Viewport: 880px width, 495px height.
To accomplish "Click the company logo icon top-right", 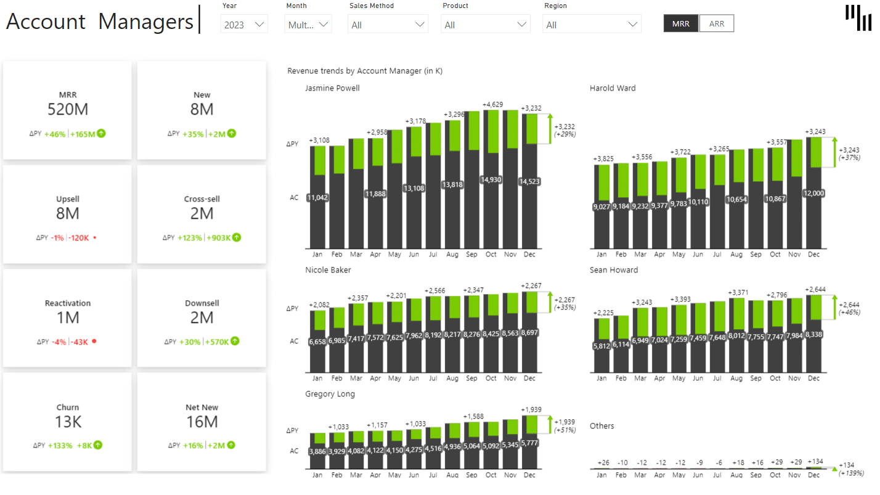I will pyautogui.click(x=857, y=18).
